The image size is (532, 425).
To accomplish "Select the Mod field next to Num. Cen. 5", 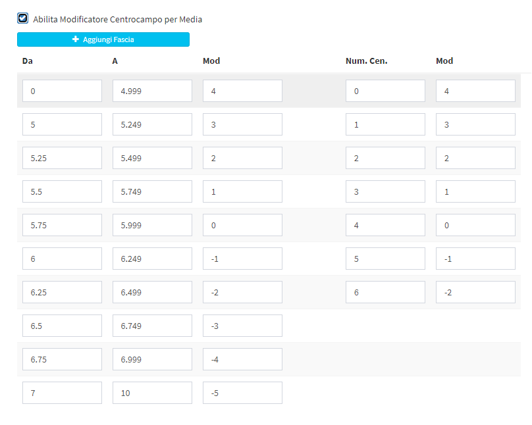I will click(x=475, y=259).
